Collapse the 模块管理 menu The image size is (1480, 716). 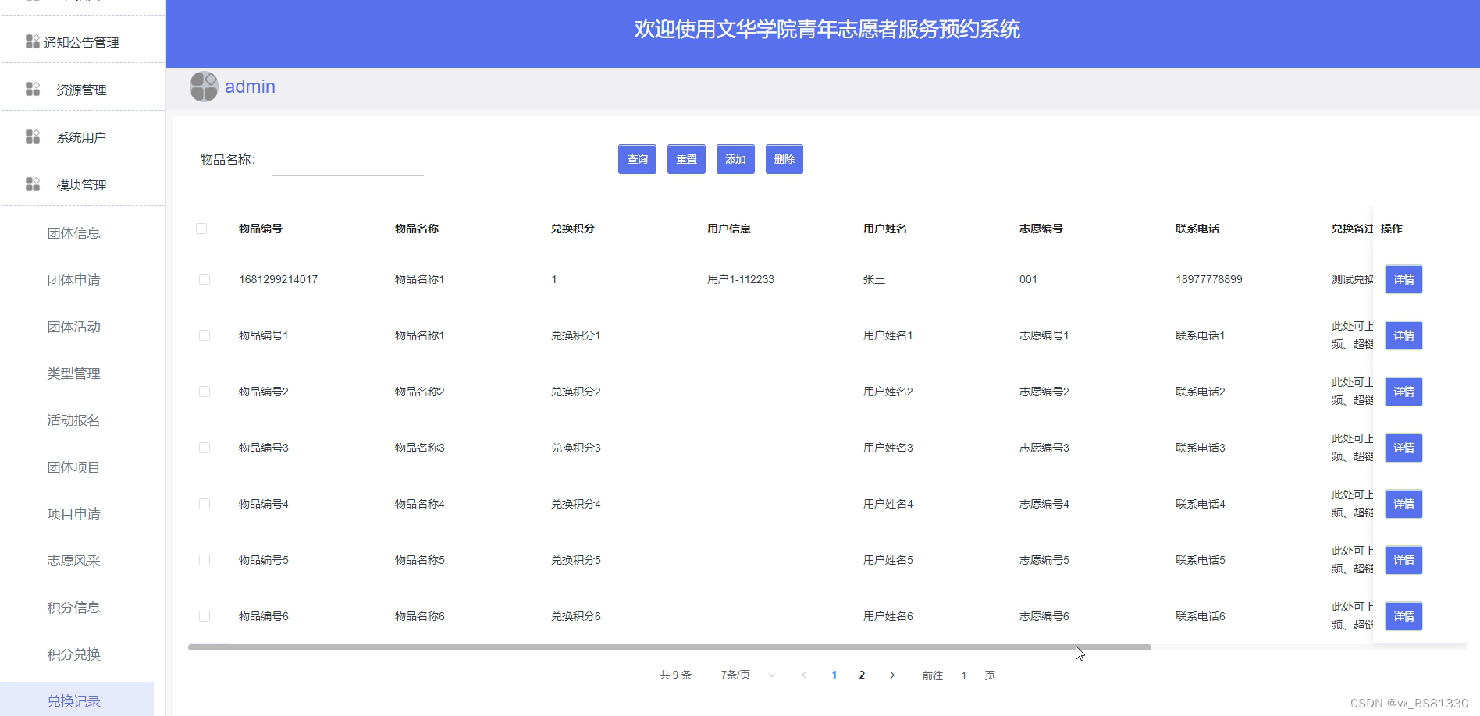pyautogui.click(x=83, y=185)
